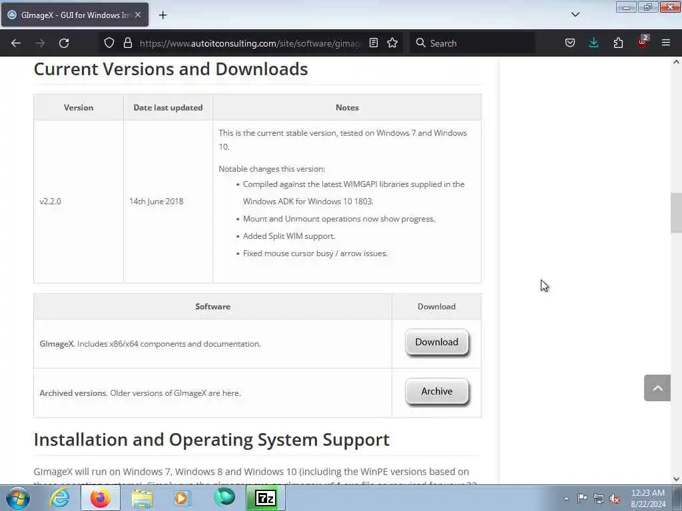Click the network tray icon
The image size is (682, 511).
coord(599,498)
